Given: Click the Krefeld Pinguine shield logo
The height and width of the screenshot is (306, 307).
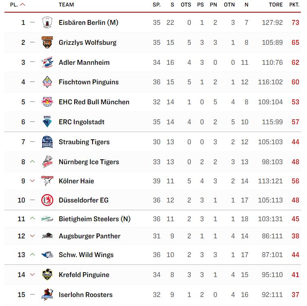Looking at the screenshot, I should [x=47, y=275].
